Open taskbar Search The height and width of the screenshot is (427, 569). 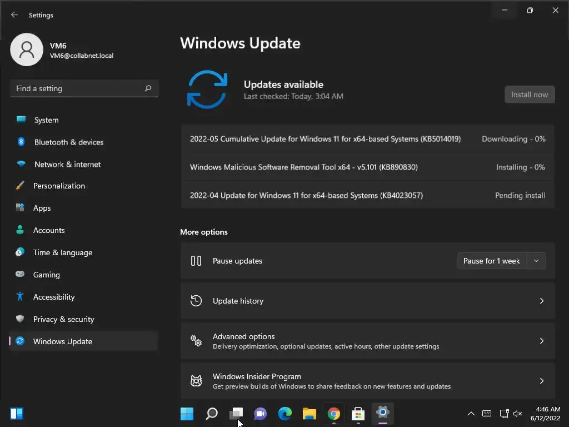(212, 414)
